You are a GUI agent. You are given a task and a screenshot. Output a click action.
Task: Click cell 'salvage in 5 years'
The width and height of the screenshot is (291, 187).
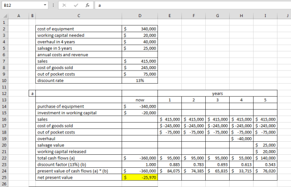[x=78, y=48]
